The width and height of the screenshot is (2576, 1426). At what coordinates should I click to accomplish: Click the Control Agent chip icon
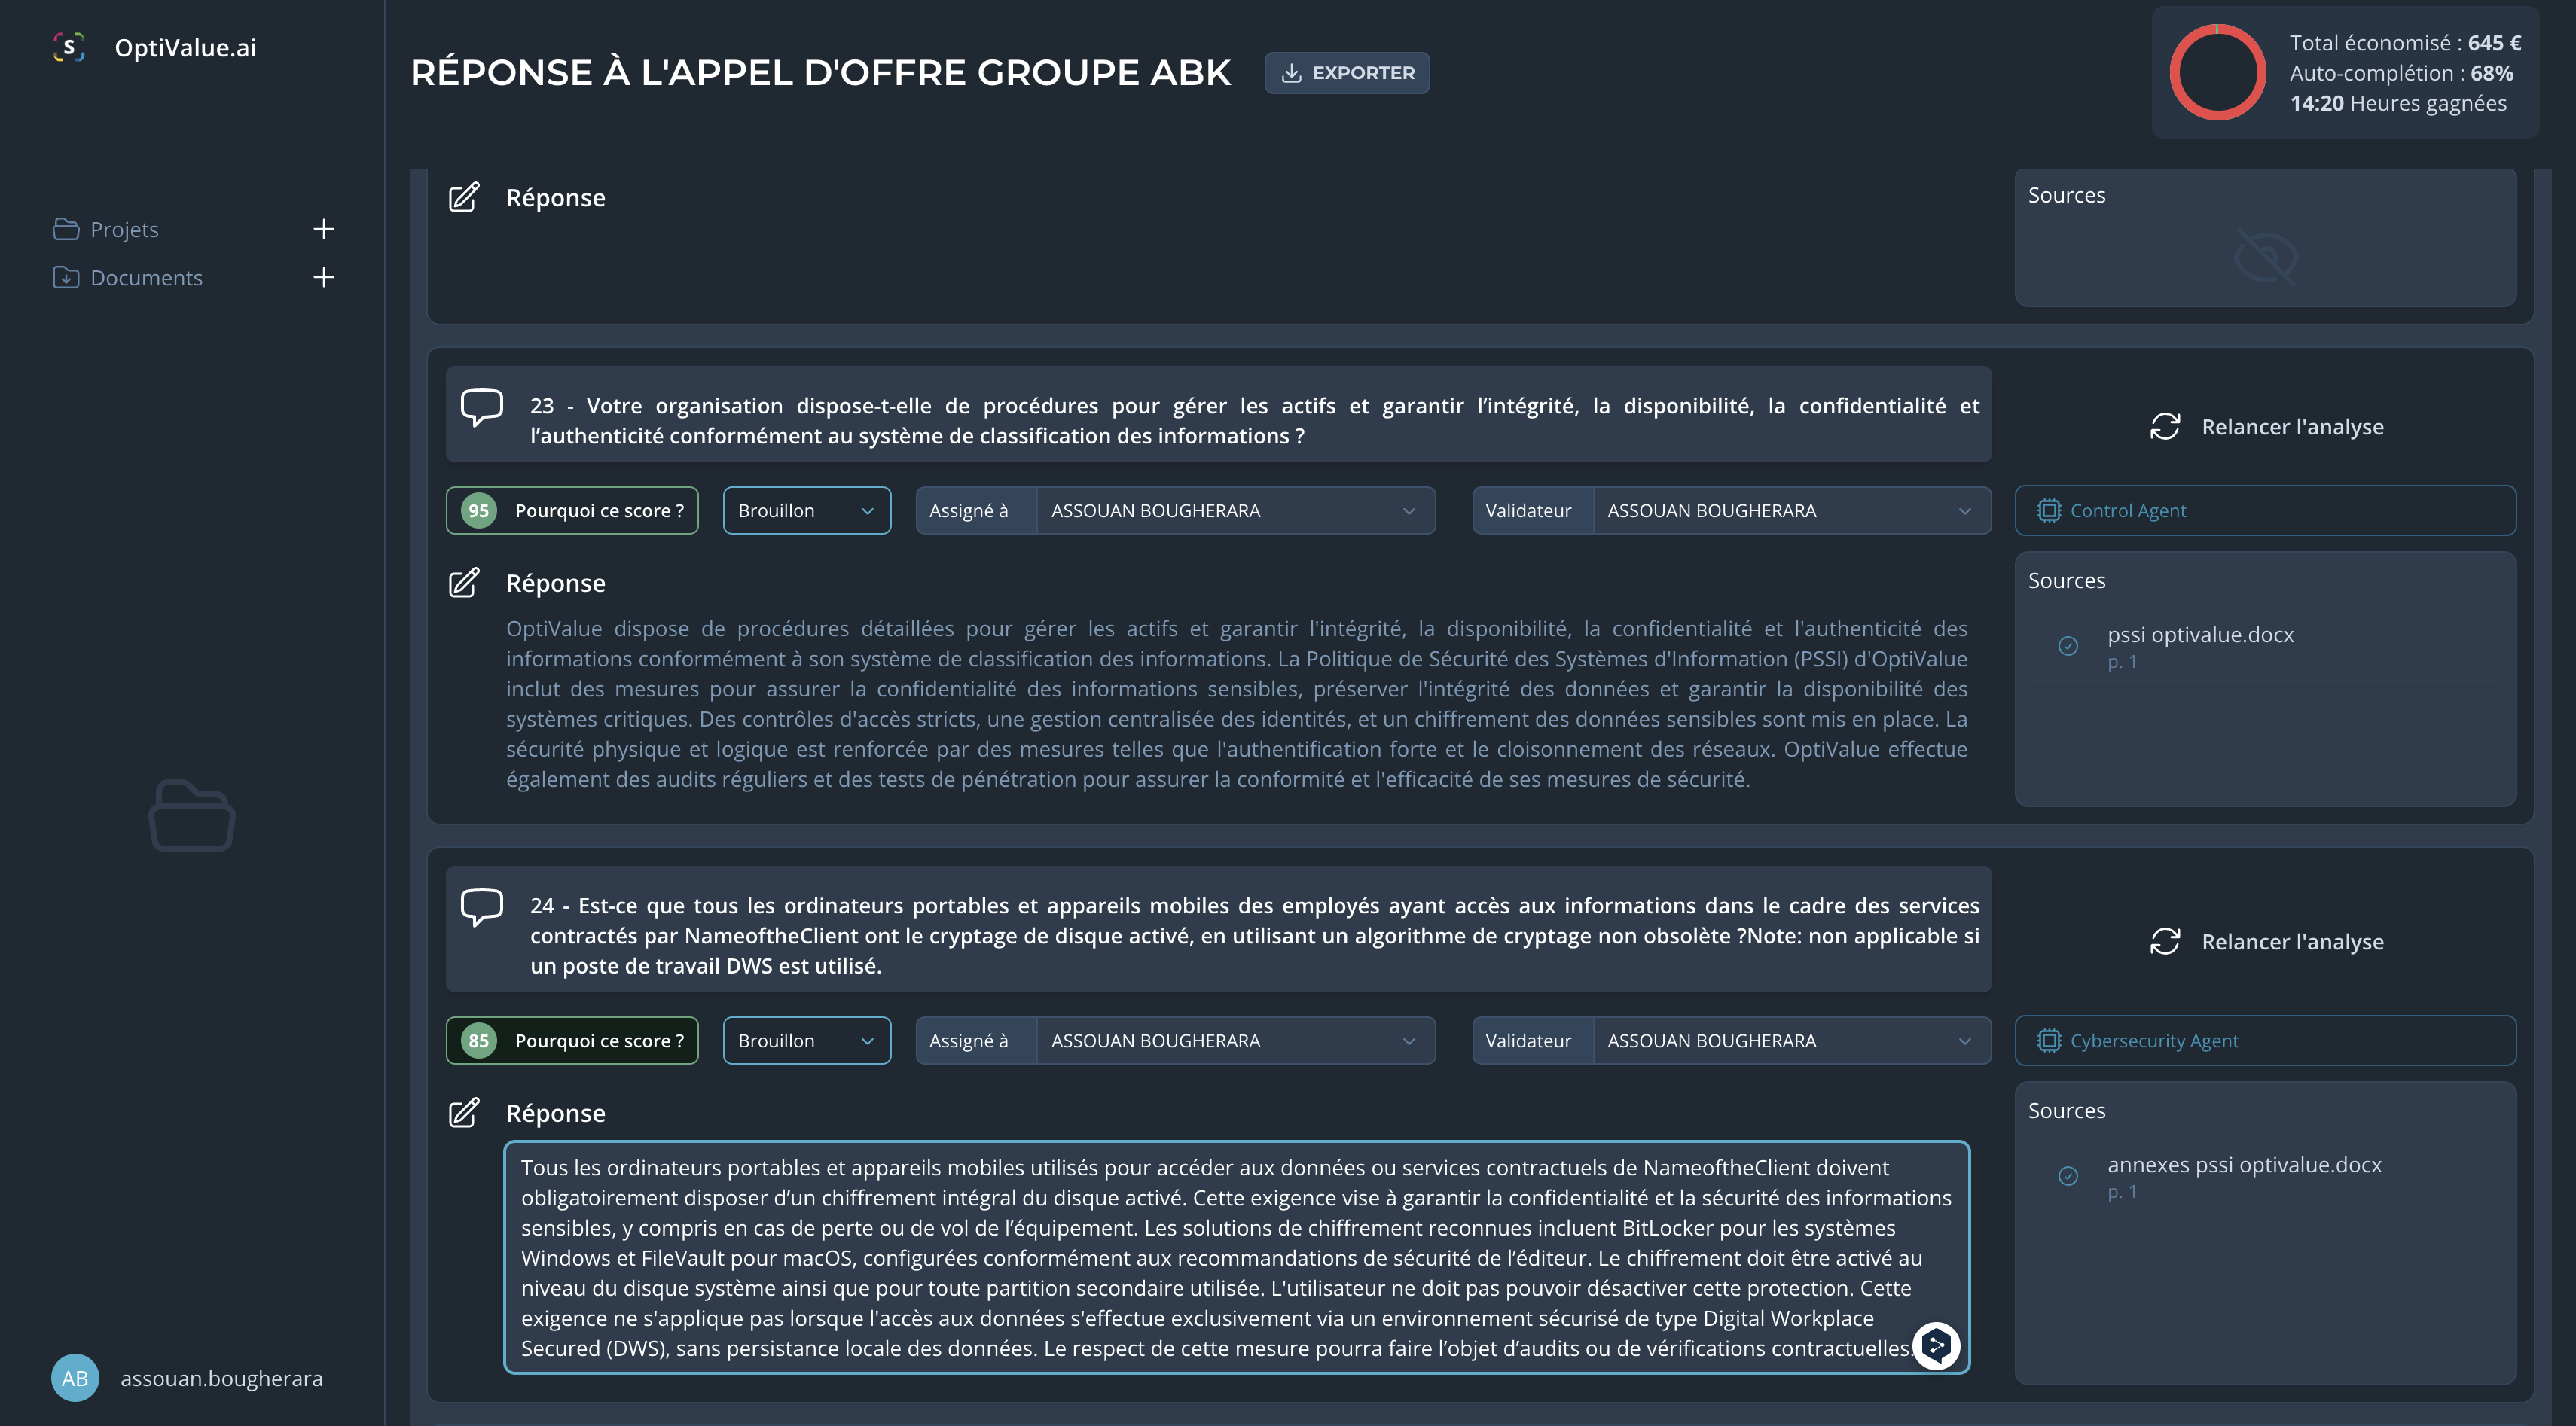point(2049,510)
